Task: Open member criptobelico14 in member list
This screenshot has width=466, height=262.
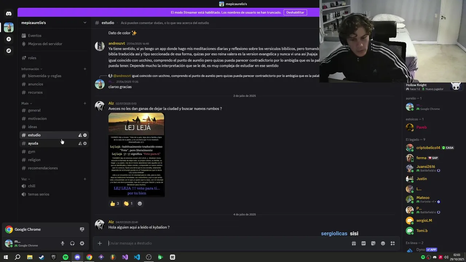Action: tap(433, 148)
